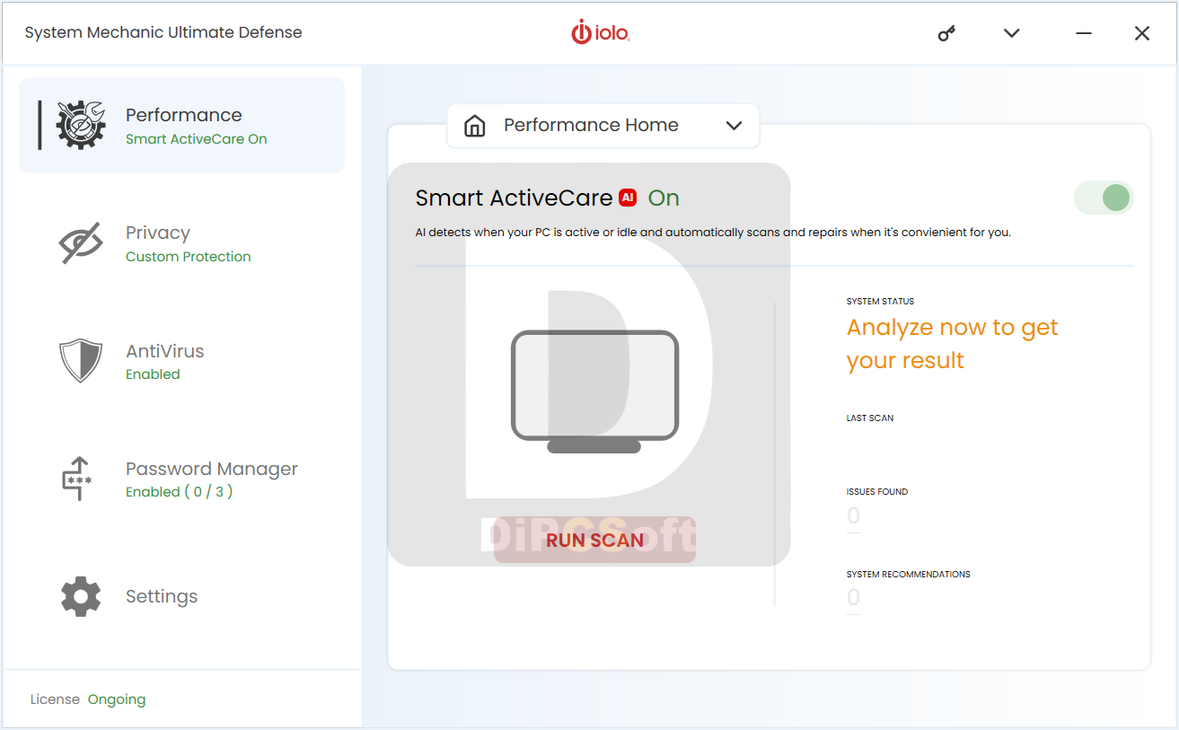Click the System Recommendations count value

(x=854, y=597)
